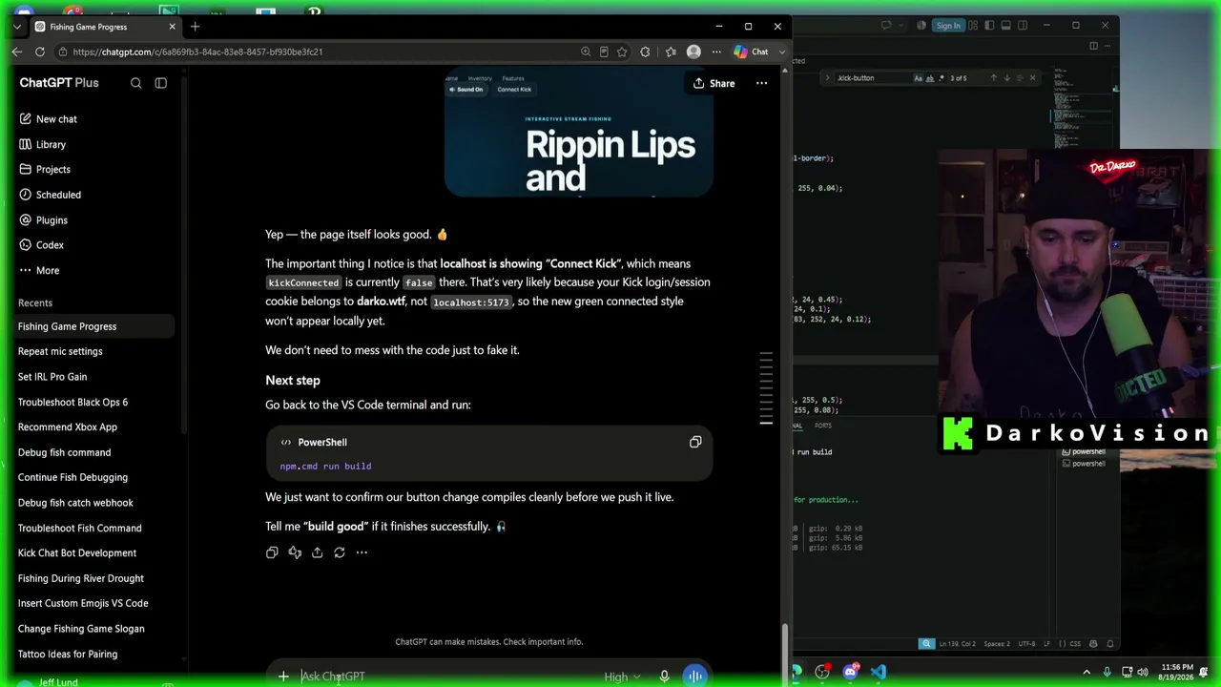The image size is (1221, 687).
Task: Open Scheduled in ChatGPT sidebar
Action: pos(58,195)
